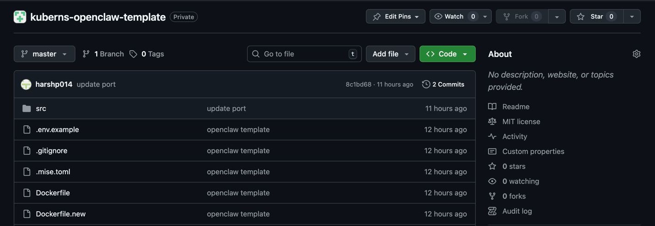Open the Edit Pins dropdown
This screenshot has height=226, width=655.
pos(396,17)
